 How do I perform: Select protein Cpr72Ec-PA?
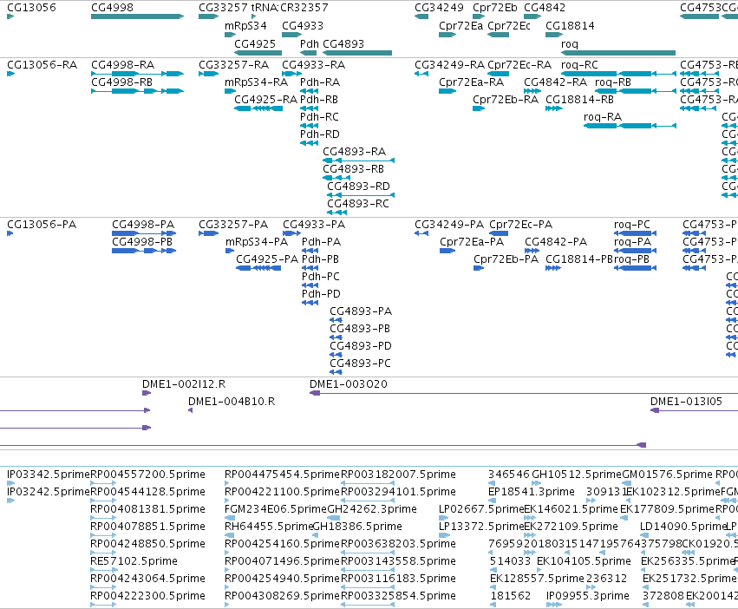pos(520,224)
